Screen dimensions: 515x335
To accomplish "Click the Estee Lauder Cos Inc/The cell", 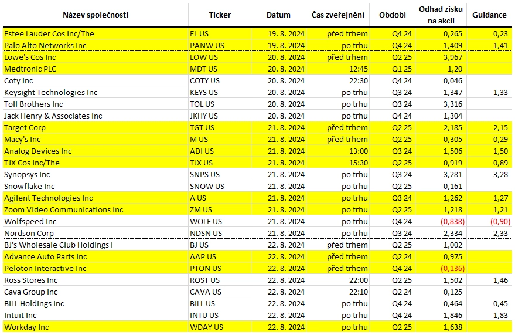I will pos(96,34).
